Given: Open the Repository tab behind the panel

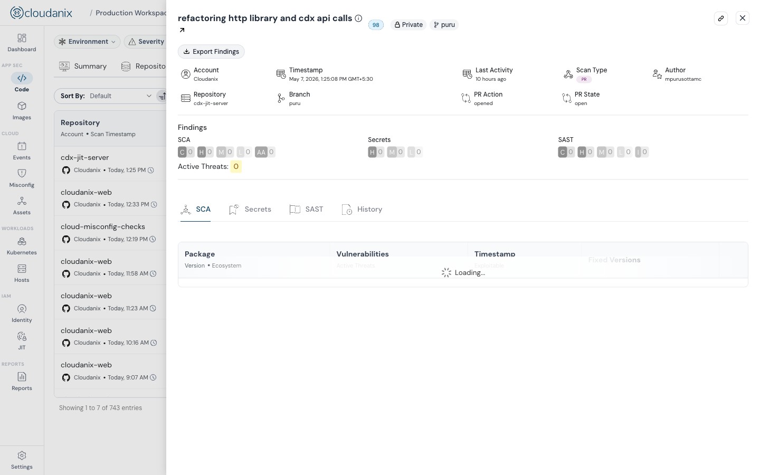Looking at the screenshot, I should 144,66.
